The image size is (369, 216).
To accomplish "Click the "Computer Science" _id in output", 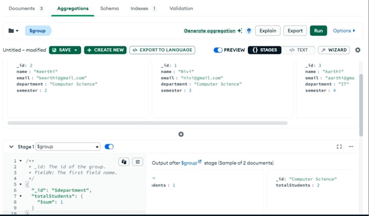I will coord(313,179).
